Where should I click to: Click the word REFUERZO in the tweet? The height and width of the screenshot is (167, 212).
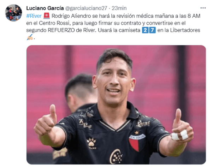(61, 30)
